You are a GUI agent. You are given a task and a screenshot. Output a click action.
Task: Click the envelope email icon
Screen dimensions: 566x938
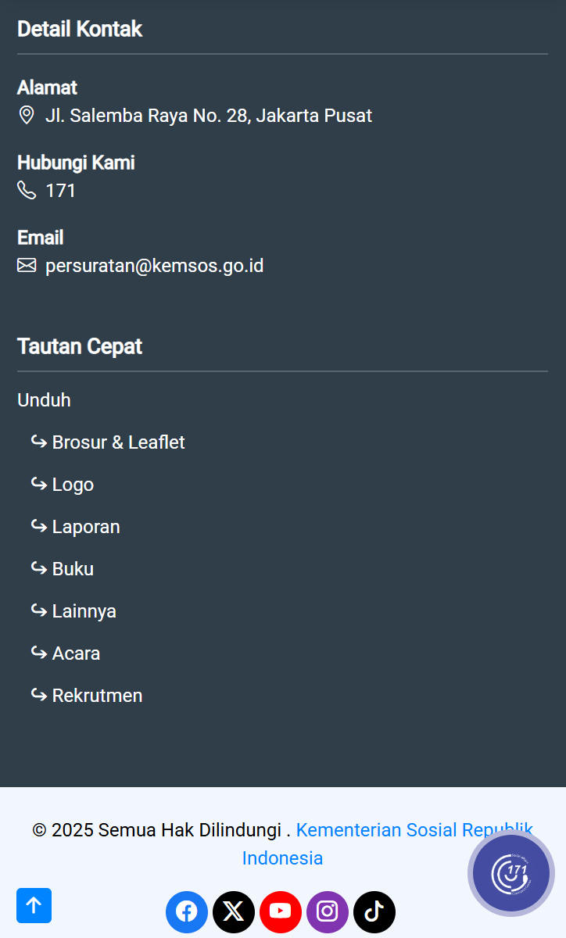(x=27, y=266)
